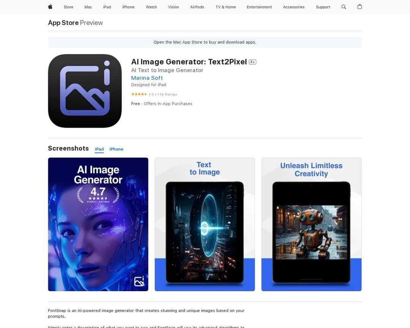
Task: Open the Watch menu item
Action: click(151, 7)
